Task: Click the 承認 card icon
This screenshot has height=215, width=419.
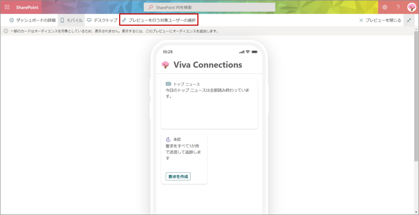Action: click(x=168, y=139)
